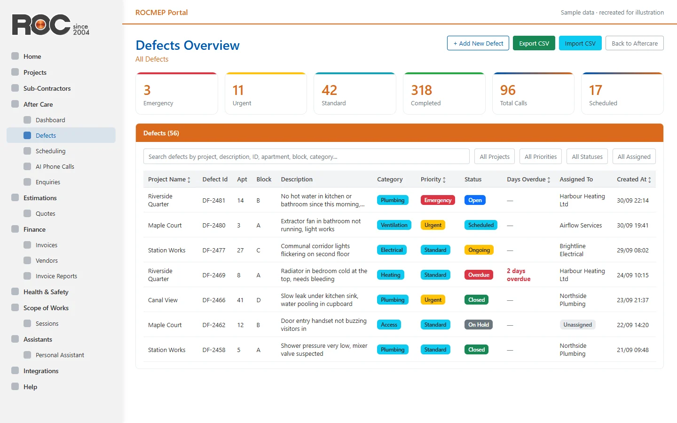Click defect ID DF-2466

[x=214, y=300]
